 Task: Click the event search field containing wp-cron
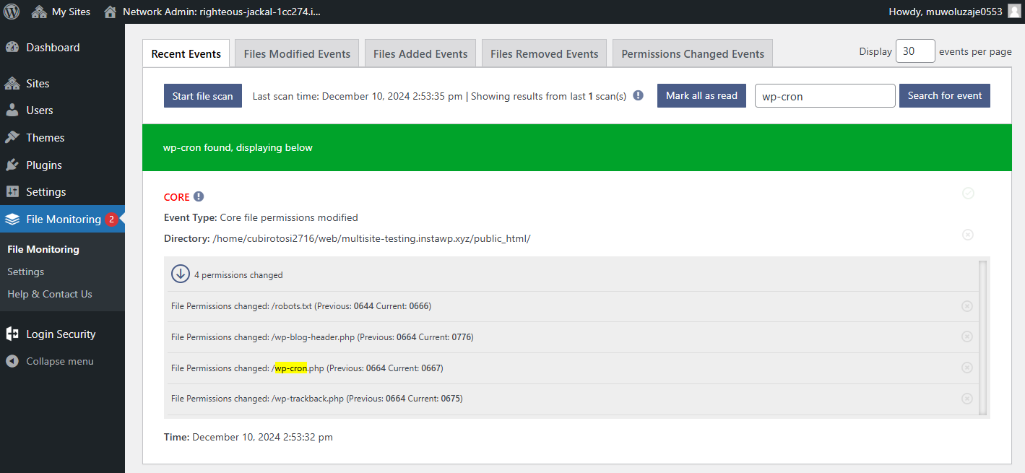tap(825, 96)
